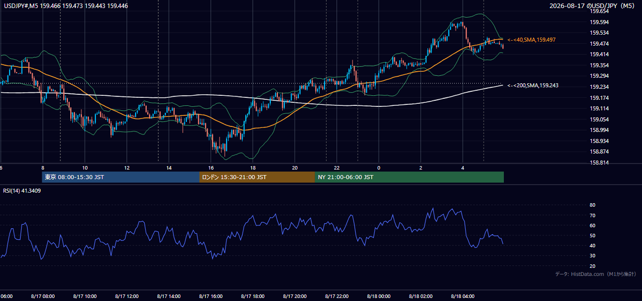Click RSI scale level 30
642x301 pixels.
click(592, 256)
